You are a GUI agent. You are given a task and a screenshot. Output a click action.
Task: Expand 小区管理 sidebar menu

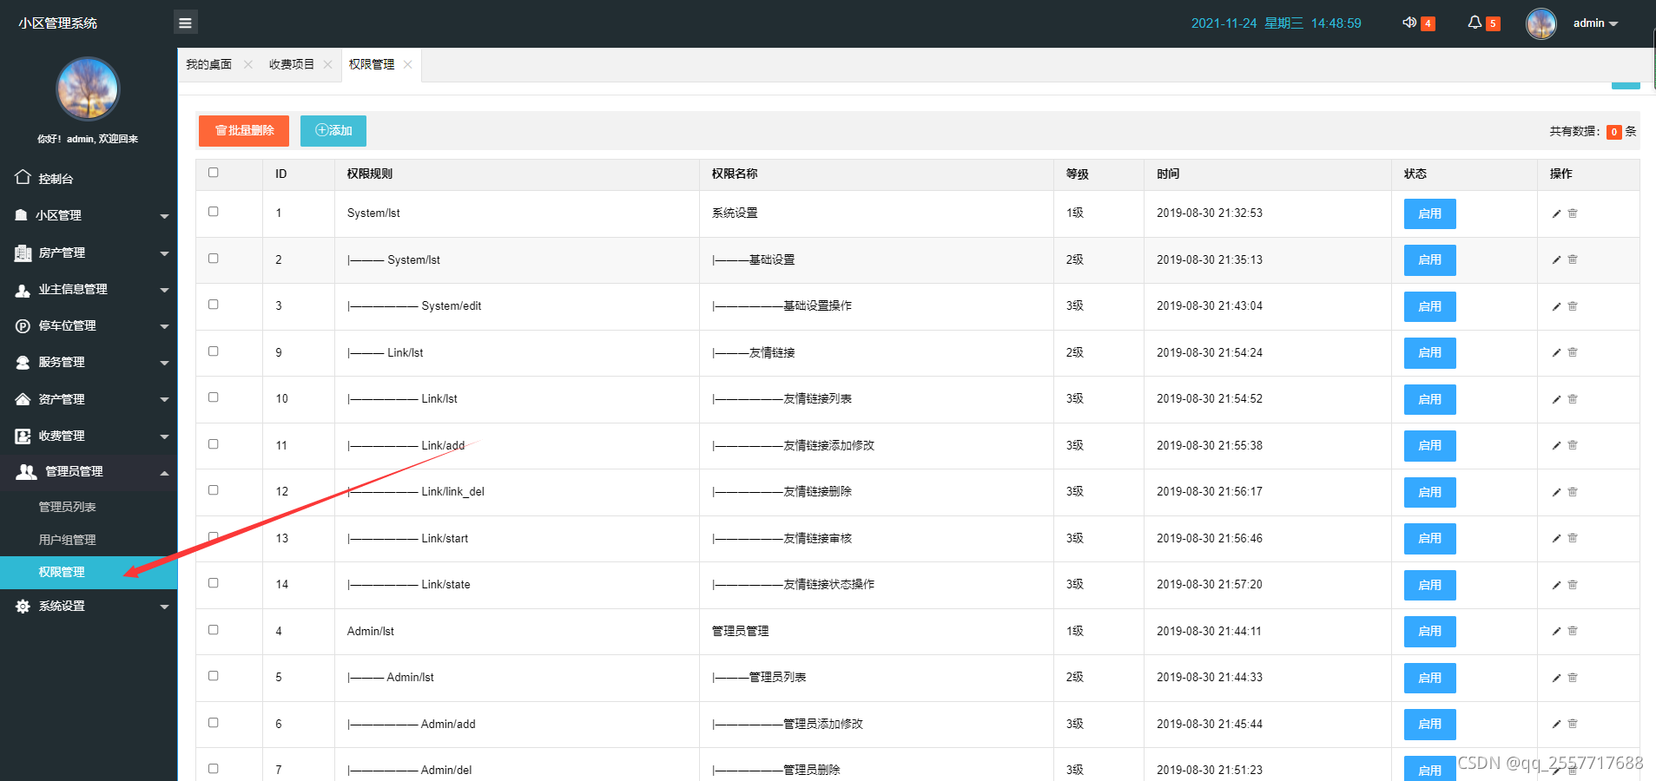(x=89, y=215)
